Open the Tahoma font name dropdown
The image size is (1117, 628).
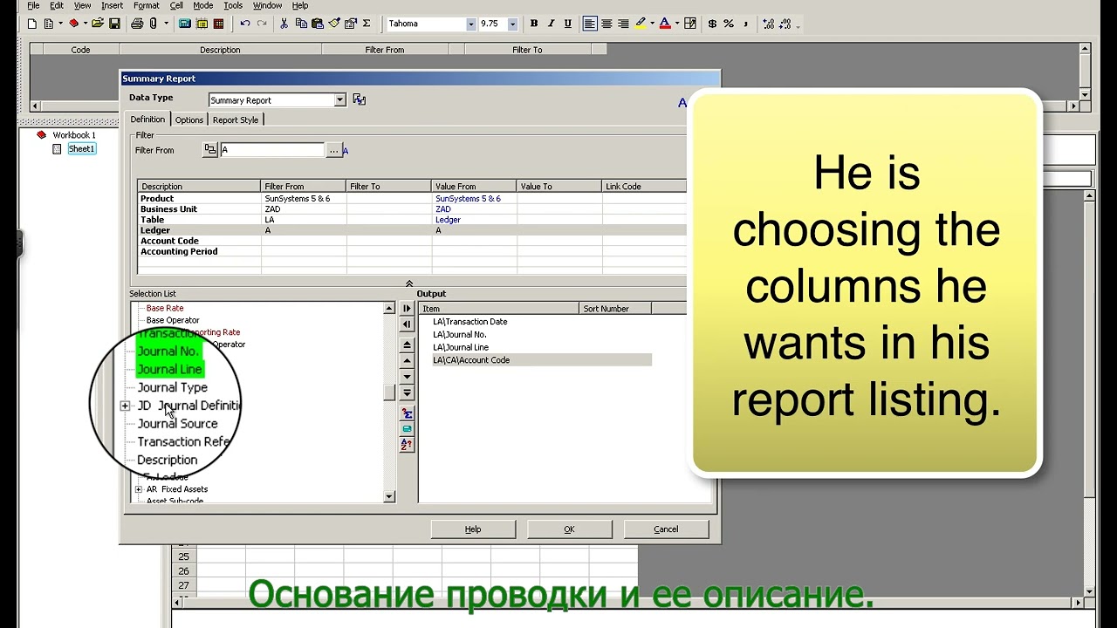pos(470,24)
